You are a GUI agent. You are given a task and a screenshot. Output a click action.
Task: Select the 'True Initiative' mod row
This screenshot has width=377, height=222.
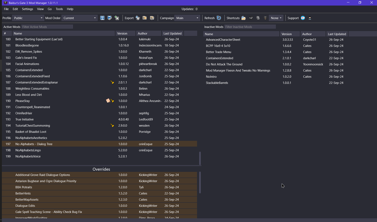click(x=100, y=119)
